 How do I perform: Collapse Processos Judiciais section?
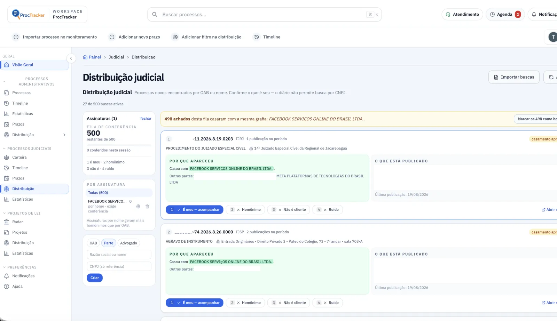pos(5,149)
